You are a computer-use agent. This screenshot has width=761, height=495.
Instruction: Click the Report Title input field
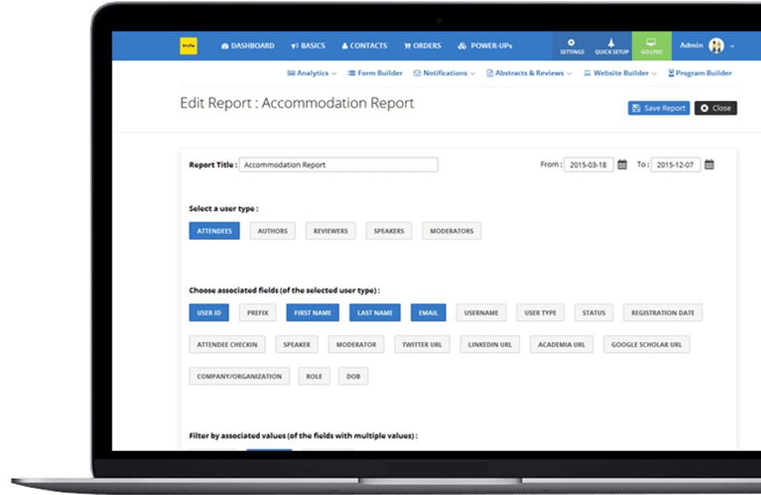[338, 165]
